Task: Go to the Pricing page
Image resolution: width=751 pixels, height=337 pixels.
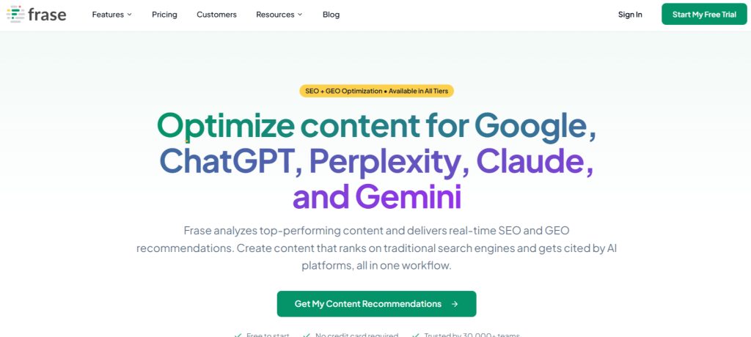Action: (x=164, y=15)
